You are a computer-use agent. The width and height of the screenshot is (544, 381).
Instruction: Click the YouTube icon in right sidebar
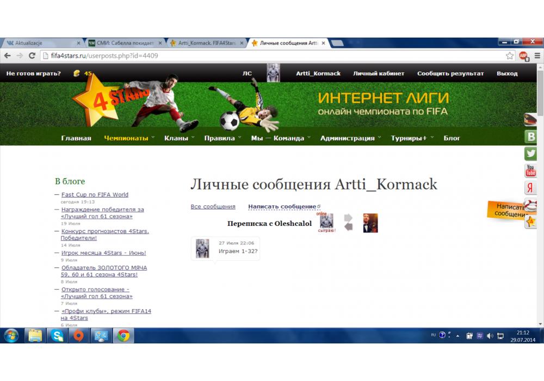(531, 171)
